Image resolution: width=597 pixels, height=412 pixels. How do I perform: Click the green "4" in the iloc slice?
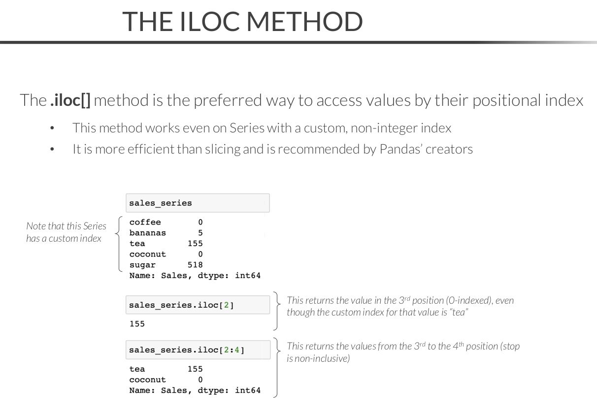coord(236,350)
